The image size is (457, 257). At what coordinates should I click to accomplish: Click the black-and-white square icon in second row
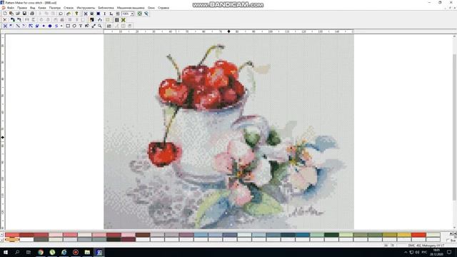click(92, 20)
